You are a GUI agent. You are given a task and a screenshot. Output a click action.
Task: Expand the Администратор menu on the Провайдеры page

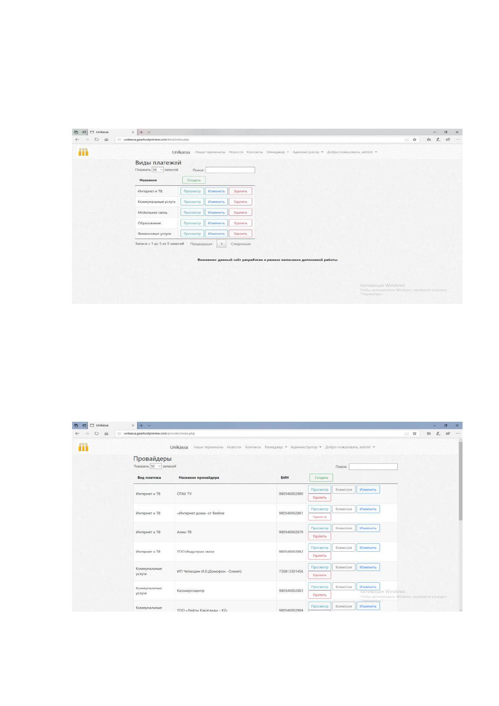click(306, 447)
